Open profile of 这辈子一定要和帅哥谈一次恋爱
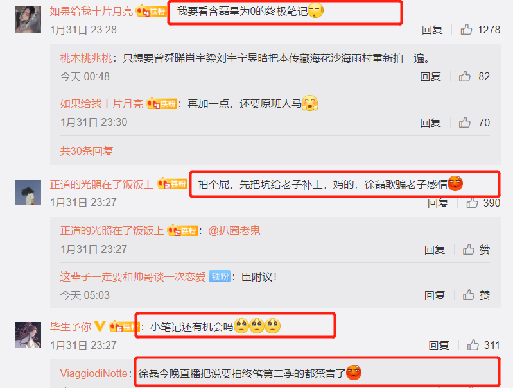The height and width of the screenshot is (388, 513). click(x=133, y=277)
